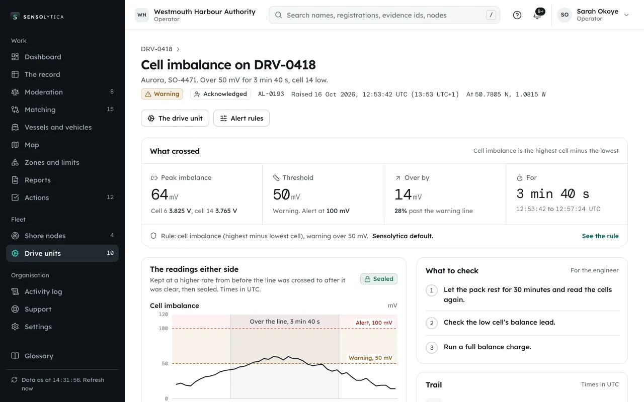
Task: Click the breadcrumb chevron after DRV-0418
Action: [x=178, y=49]
